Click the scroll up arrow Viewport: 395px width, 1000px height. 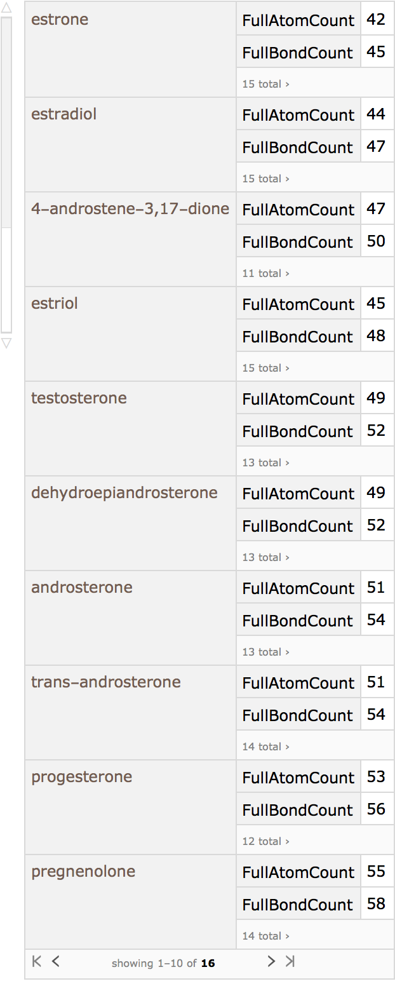pyautogui.click(x=6, y=8)
